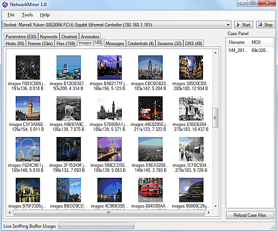Select thumbnail images.90865C29 City Hall dome

coord(191,190)
